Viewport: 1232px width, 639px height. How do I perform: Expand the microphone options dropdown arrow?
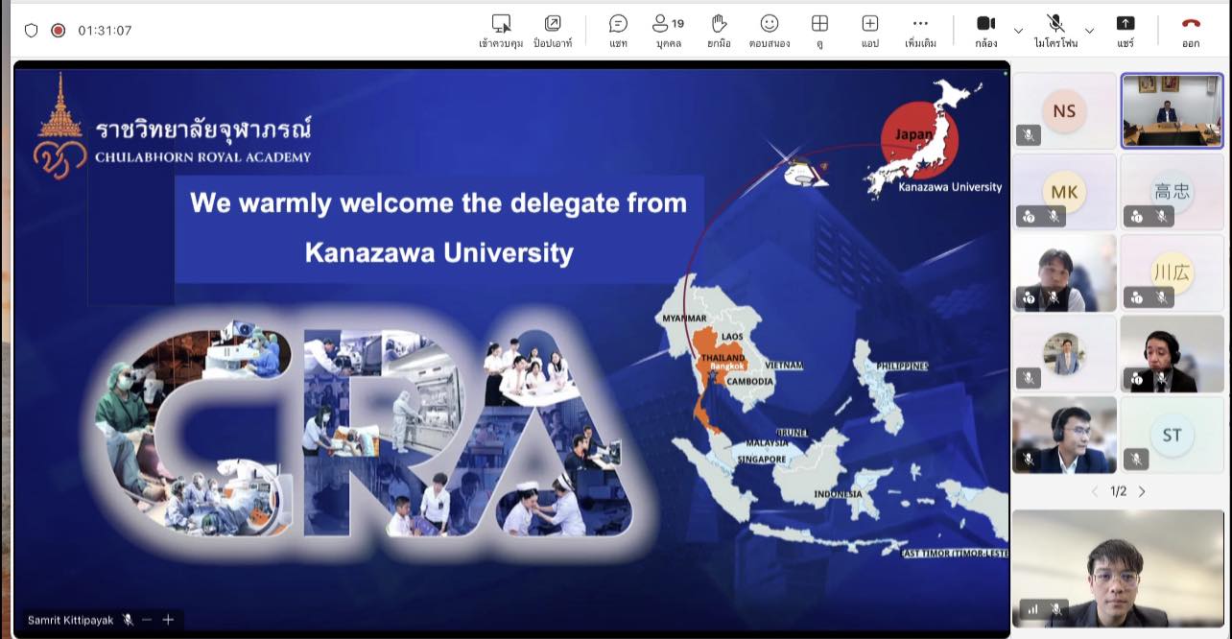(x=1089, y=31)
